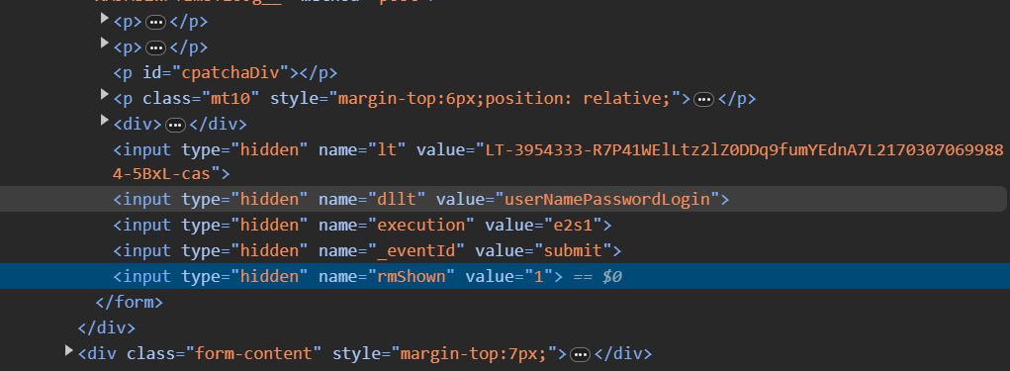Select the value starting "LT-3954333-R7P41"
The width and height of the screenshot is (1010, 371).
744,150
